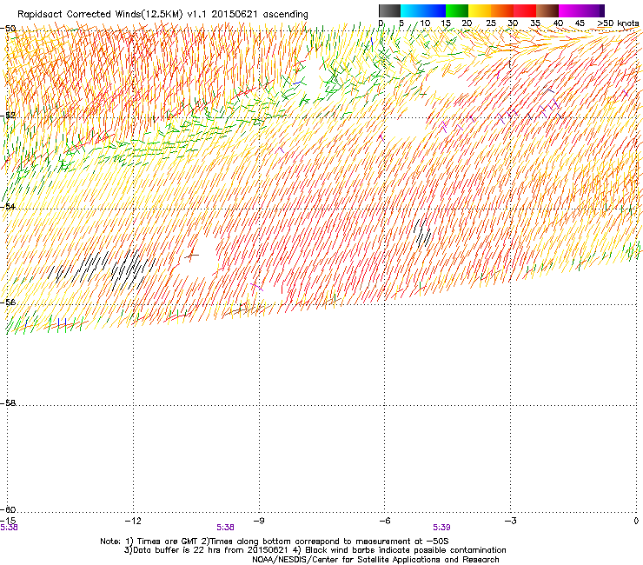Click the "-15" longitude axis label

(8, 521)
